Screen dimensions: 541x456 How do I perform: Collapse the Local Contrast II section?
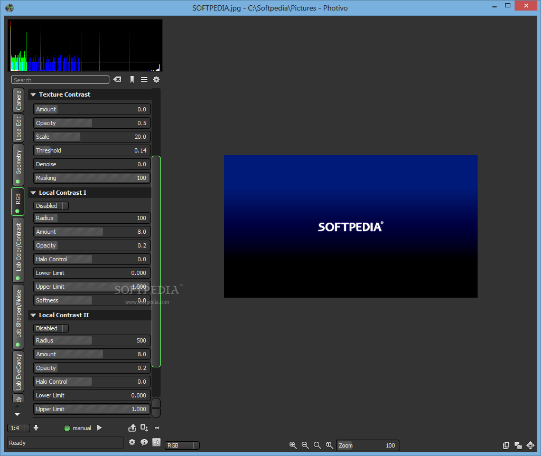click(33, 315)
